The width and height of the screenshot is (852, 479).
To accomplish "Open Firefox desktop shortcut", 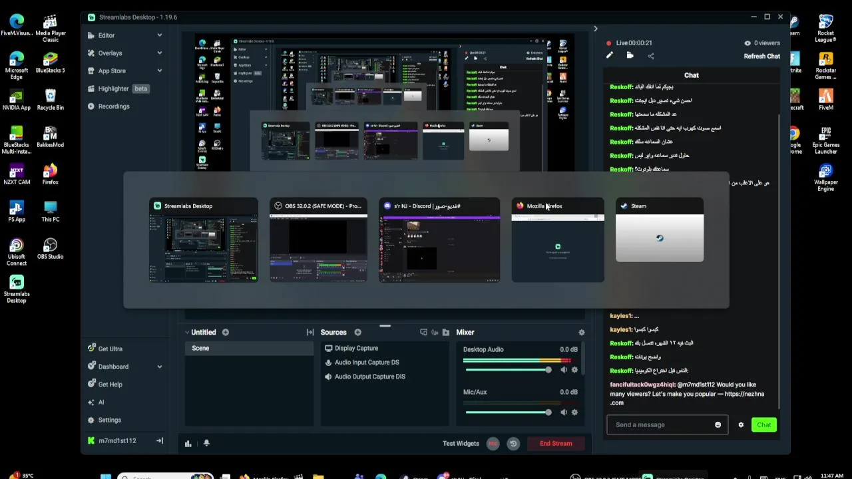I will (50, 174).
